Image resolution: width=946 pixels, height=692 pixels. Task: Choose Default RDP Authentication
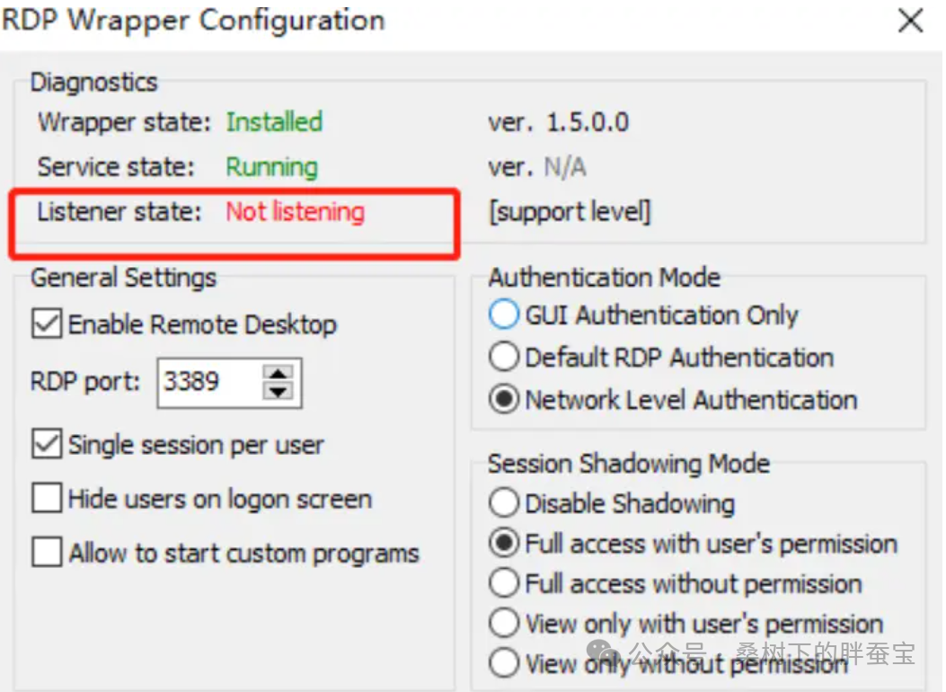point(505,358)
